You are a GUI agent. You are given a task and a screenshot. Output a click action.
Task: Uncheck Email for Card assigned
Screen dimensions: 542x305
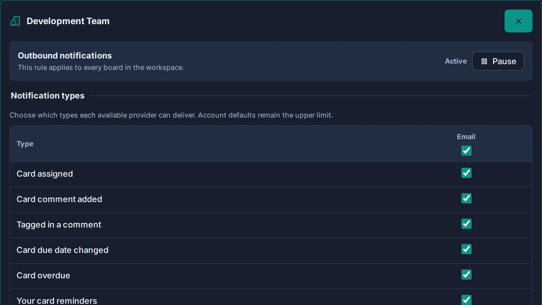pos(466,173)
